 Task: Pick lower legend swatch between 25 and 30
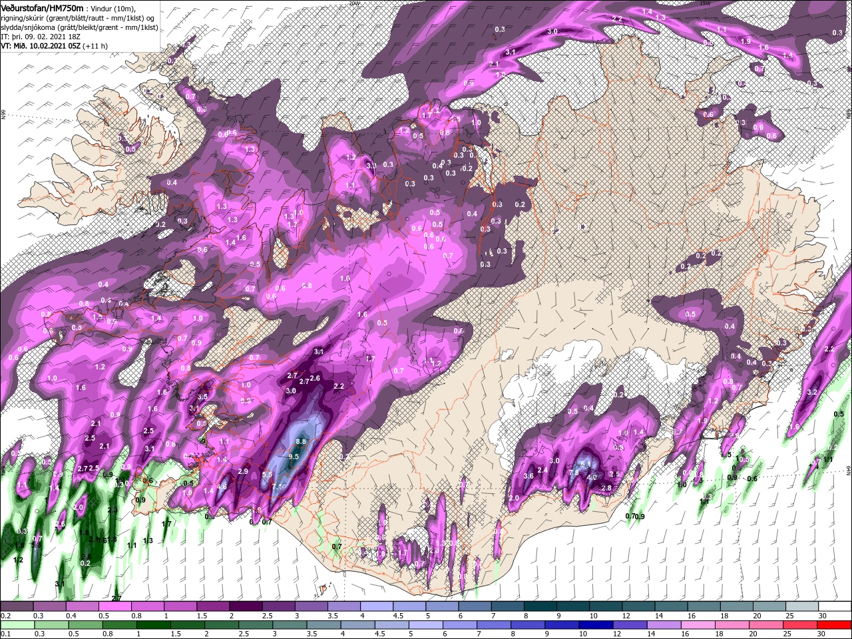click(x=799, y=624)
